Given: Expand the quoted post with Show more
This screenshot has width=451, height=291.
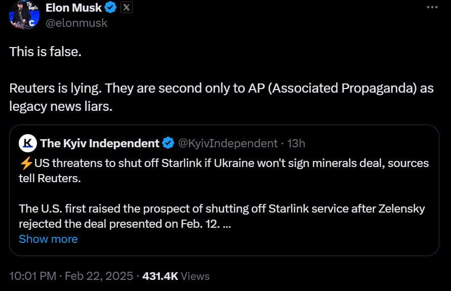Looking at the screenshot, I should [x=48, y=239].
